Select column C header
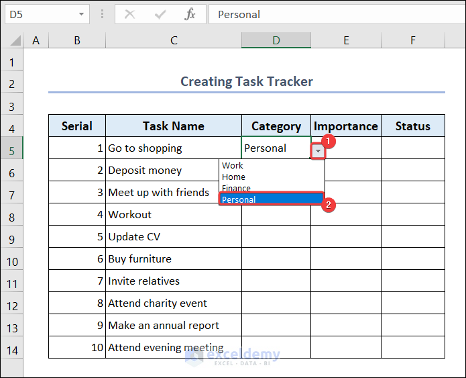The image size is (466, 378). pos(174,40)
